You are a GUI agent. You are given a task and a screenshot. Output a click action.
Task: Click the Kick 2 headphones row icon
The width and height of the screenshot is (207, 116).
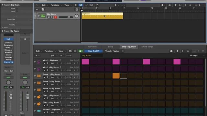point(39,69)
